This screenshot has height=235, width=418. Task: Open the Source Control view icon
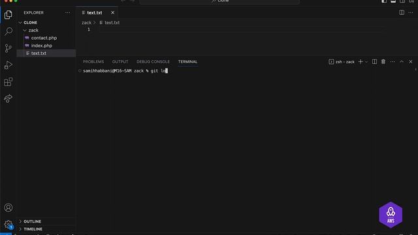pos(8,48)
